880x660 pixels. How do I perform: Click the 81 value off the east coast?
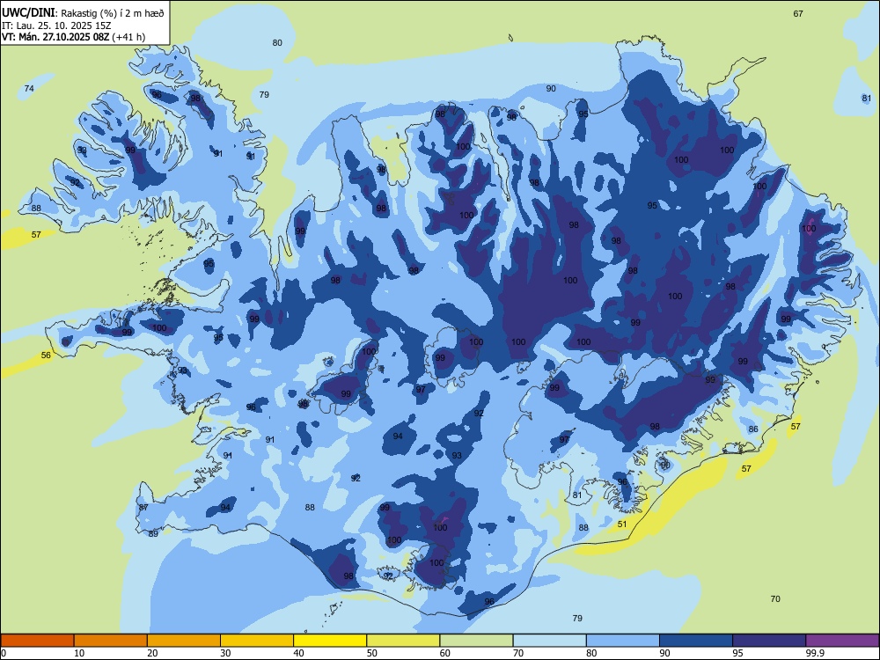tap(867, 99)
